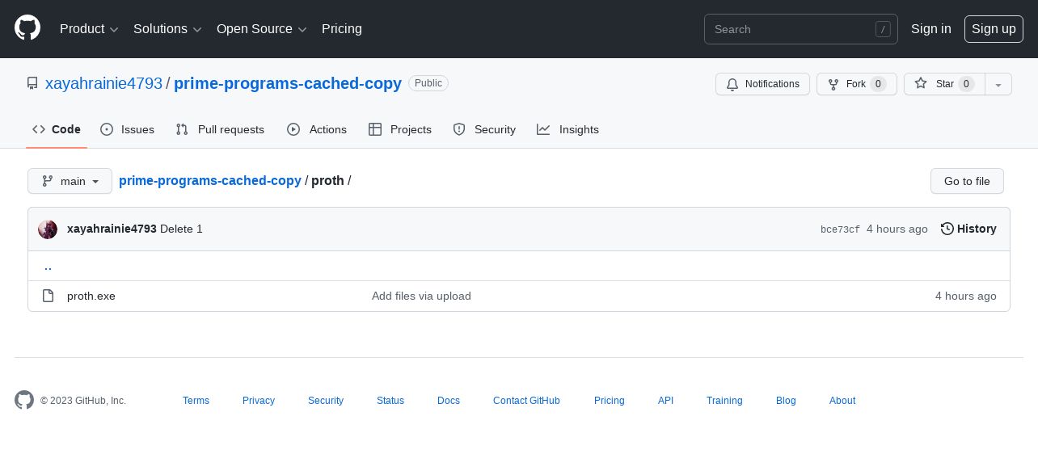Click the Notifications bell button
The height and width of the screenshot is (450, 1038).
point(762,84)
